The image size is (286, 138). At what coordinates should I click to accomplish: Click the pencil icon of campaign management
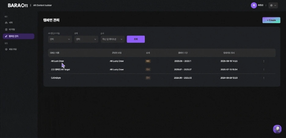click(x=6, y=36)
